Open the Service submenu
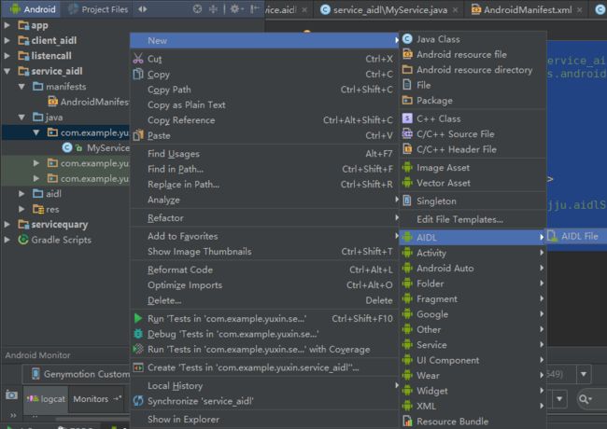 click(x=473, y=345)
